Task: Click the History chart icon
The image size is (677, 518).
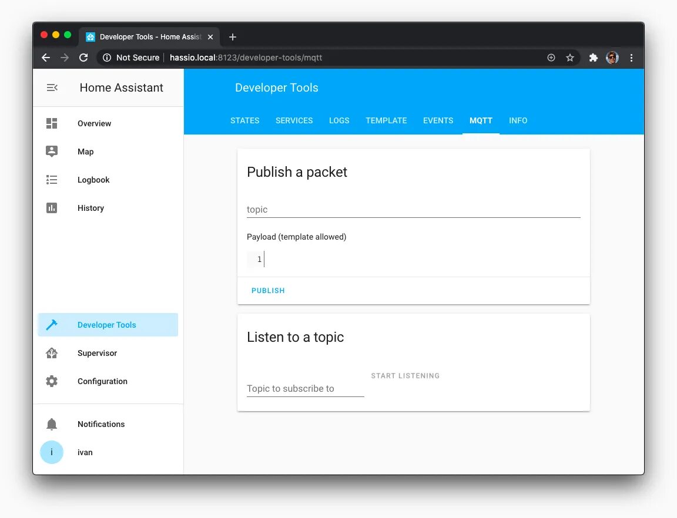Action: point(52,208)
